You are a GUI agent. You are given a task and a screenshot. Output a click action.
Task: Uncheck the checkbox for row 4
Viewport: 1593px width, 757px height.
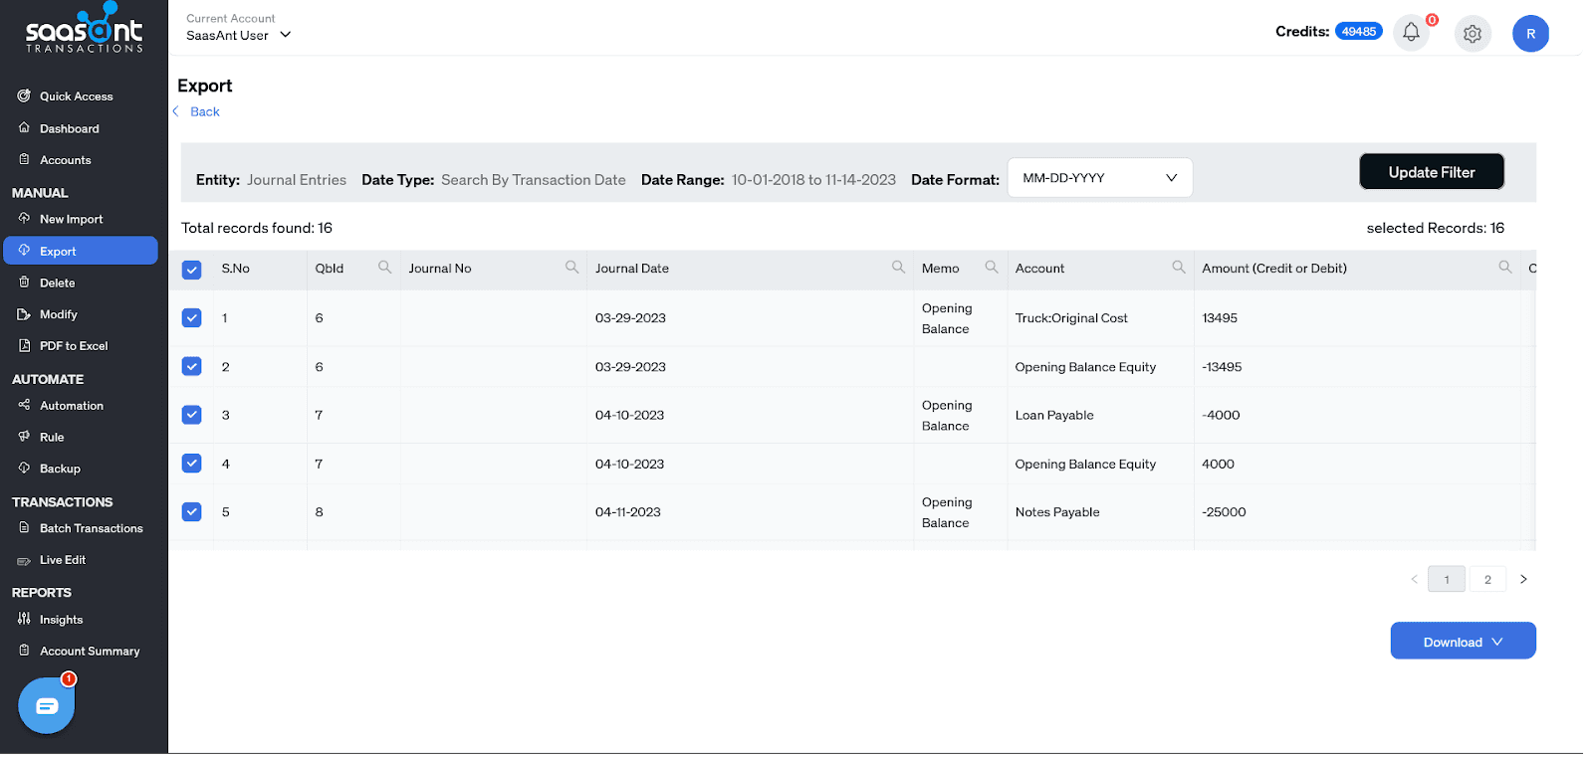192,464
